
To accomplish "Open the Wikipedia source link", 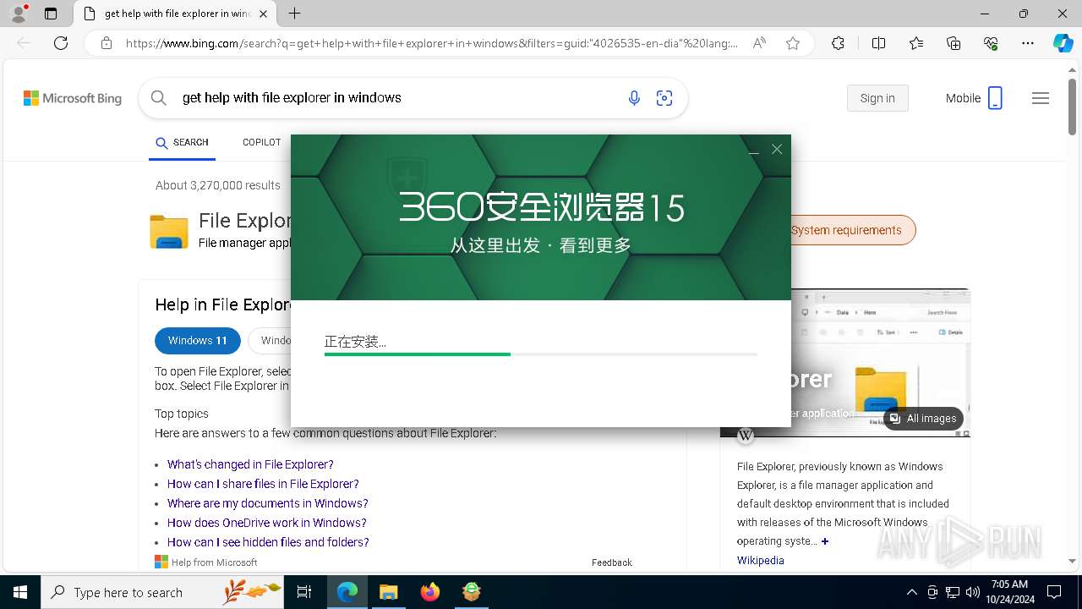I will (x=761, y=561).
